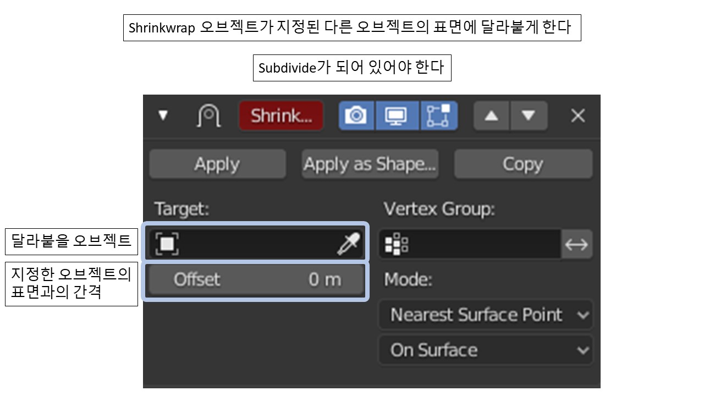The image size is (704, 396).
Task: Adjust the Offset value slider
Action: pyautogui.click(x=256, y=279)
